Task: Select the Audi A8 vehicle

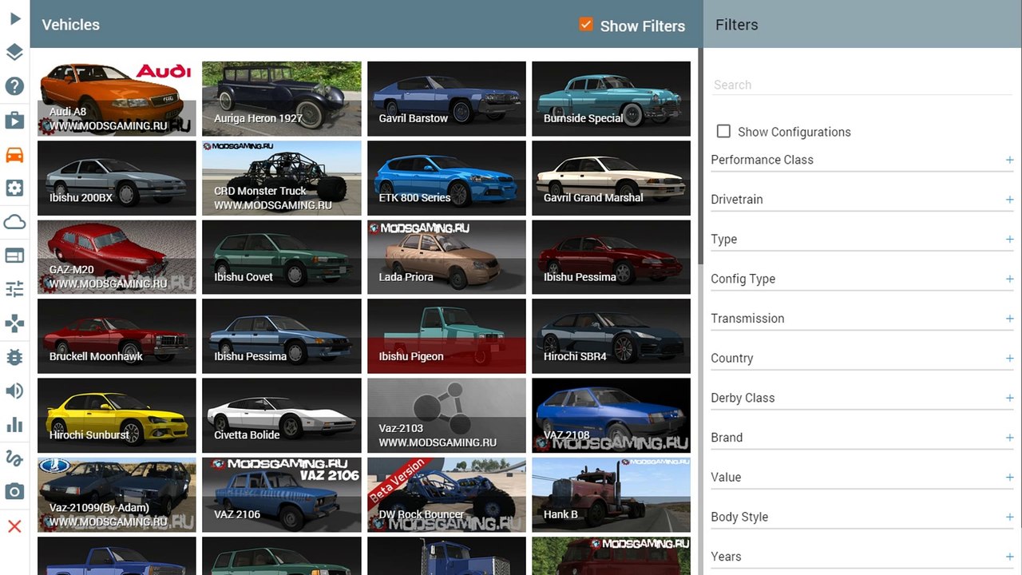Action: coord(117,99)
